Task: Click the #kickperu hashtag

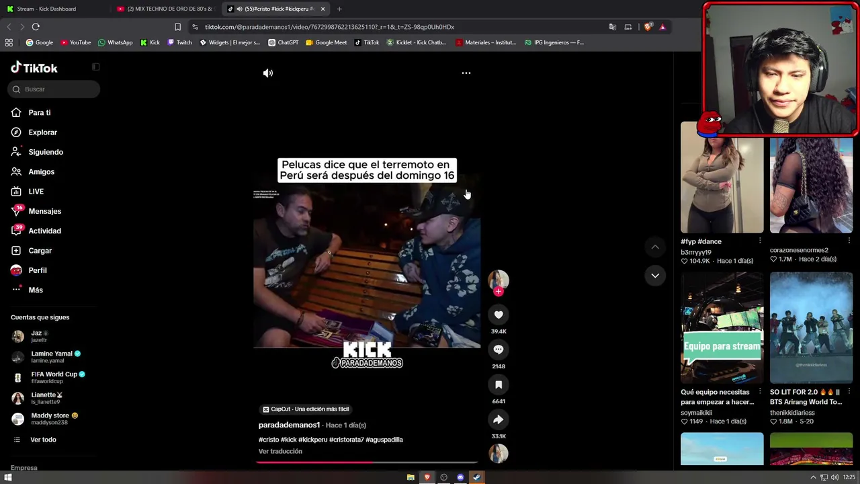Action: [x=312, y=440]
